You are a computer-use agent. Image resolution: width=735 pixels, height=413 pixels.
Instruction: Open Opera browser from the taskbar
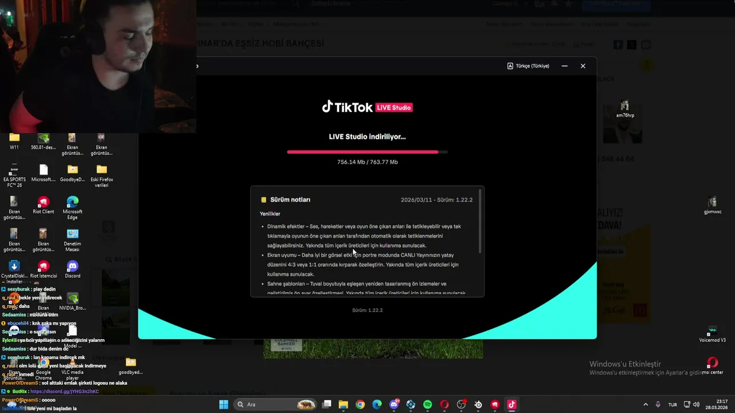444,404
